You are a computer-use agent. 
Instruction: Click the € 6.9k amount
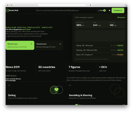pyautogui.click(x=114, y=55)
